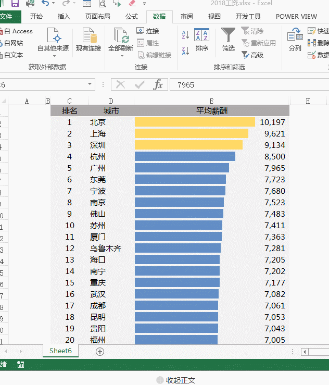Sort descending with the Z-to-A icon
The height and width of the screenshot is (385, 329).
(186, 51)
